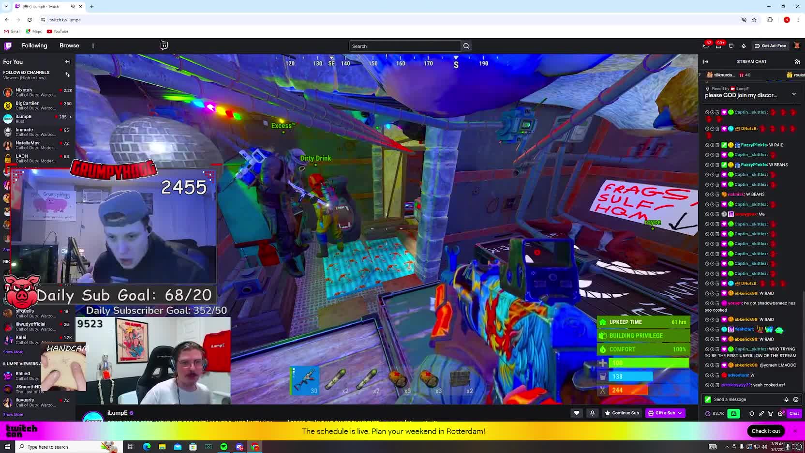Open channel points balance 83.7K
This screenshot has height=453, width=805.
click(715, 413)
